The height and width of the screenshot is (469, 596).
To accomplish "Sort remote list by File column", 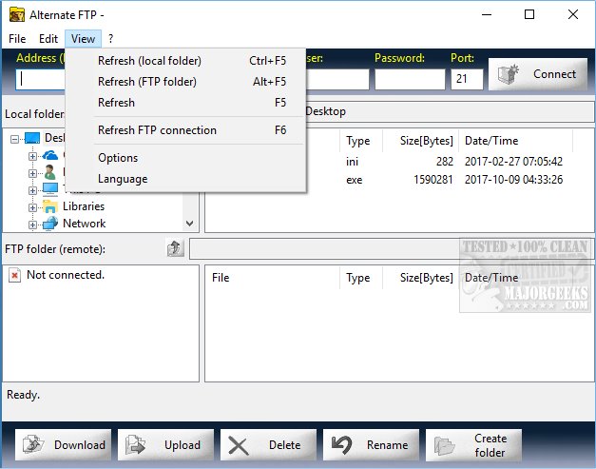I will tap(272, 278).
